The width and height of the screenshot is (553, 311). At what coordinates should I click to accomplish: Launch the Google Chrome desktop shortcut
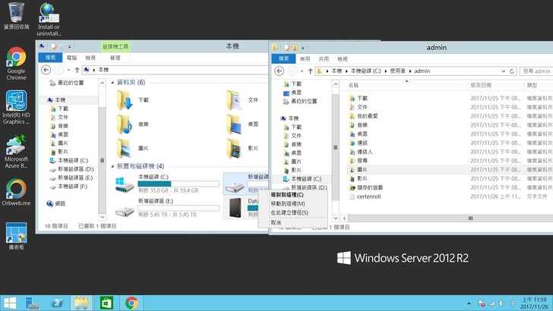(x=16, y=64)
